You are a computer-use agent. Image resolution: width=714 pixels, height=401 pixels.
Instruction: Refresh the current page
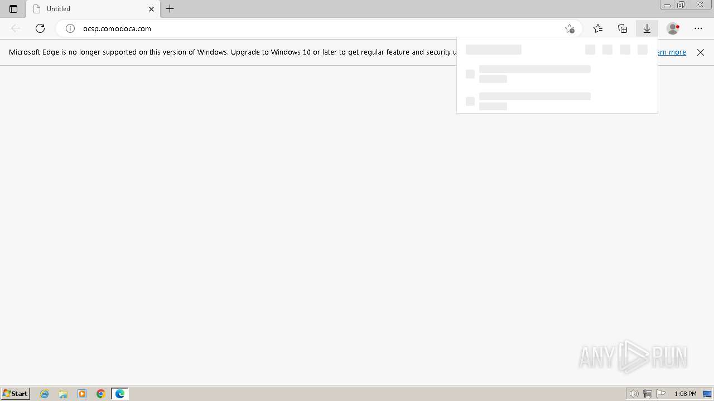[x=40, y=28]
